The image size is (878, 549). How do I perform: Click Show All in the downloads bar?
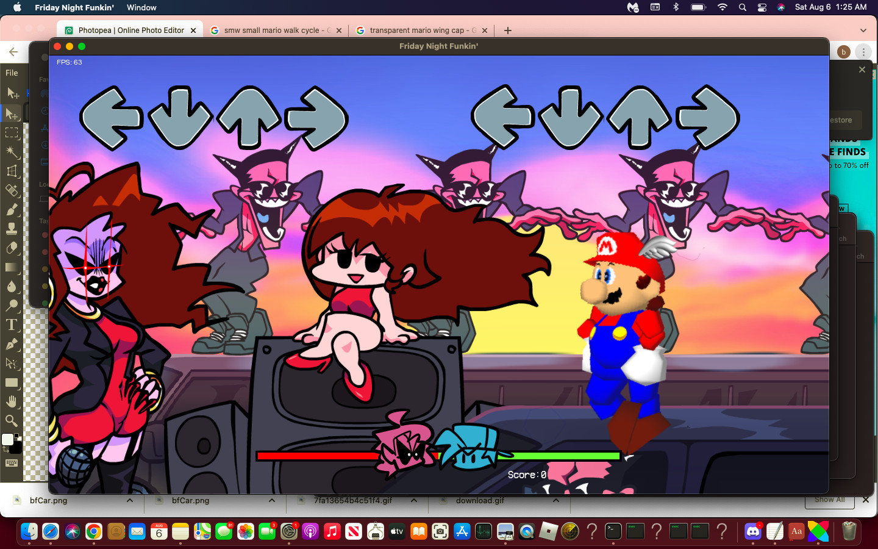coord(830,500)
